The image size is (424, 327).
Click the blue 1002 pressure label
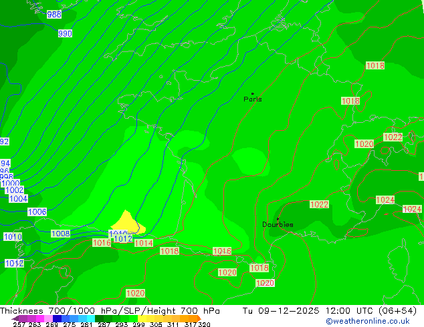(15, 190)
